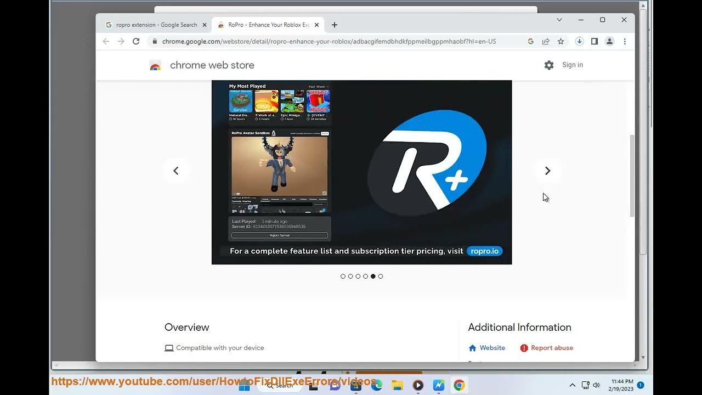The image size is (702, 395).
Task: Close the RoPro web store tab
Action: click(316, 25)
